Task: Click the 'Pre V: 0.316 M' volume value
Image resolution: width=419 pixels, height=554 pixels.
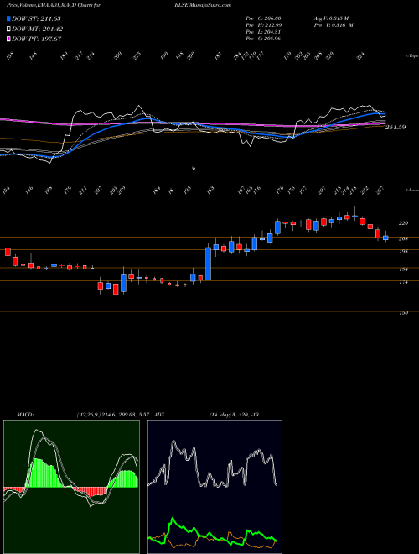Action: click(334, 25)
